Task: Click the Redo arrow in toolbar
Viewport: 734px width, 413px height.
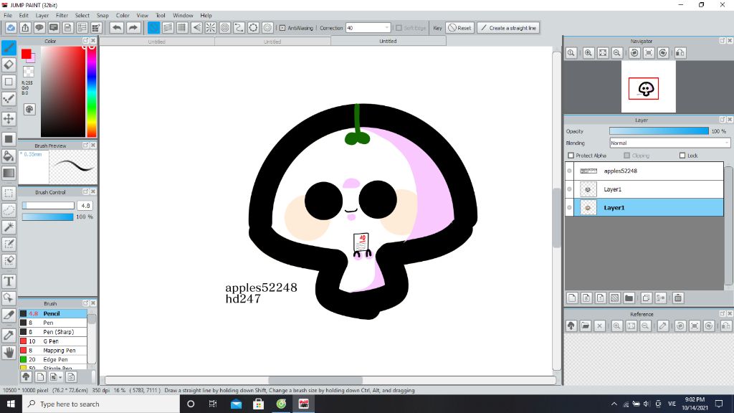Action: pyautogui.click(x=133, y=28)
